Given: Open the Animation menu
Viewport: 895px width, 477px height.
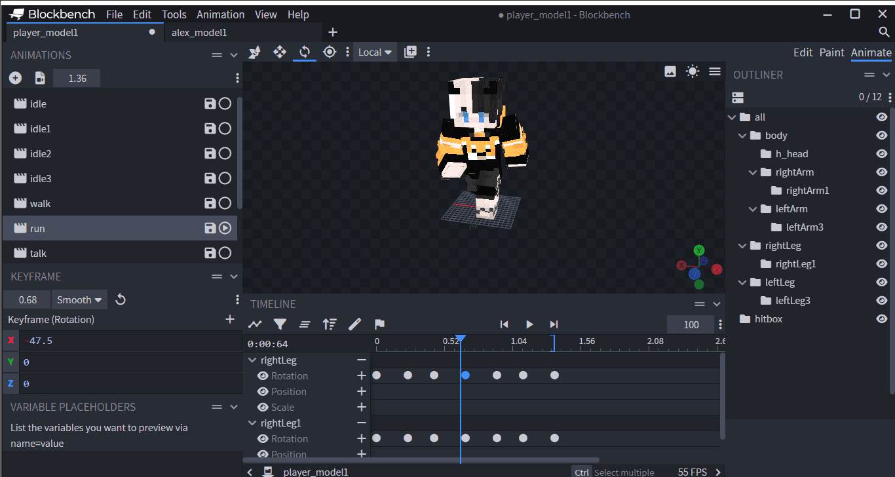Looking at the screenshot, I should click(220, 14).
